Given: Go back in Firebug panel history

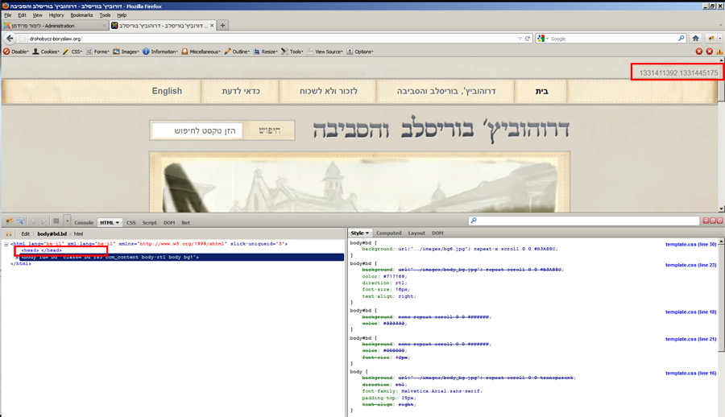Looking at the screenshot, I should click(33, 221).
